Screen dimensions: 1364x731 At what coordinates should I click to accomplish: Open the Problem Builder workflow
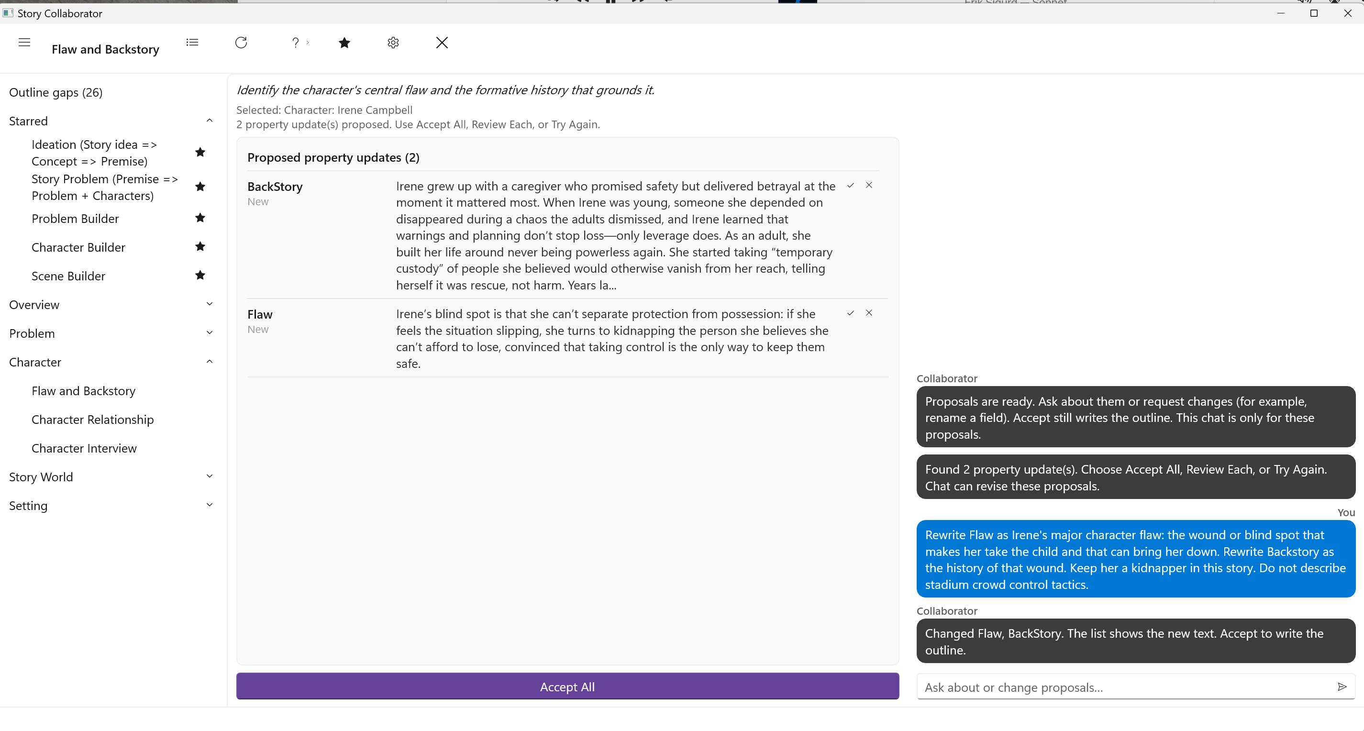(x=75, y=219)
